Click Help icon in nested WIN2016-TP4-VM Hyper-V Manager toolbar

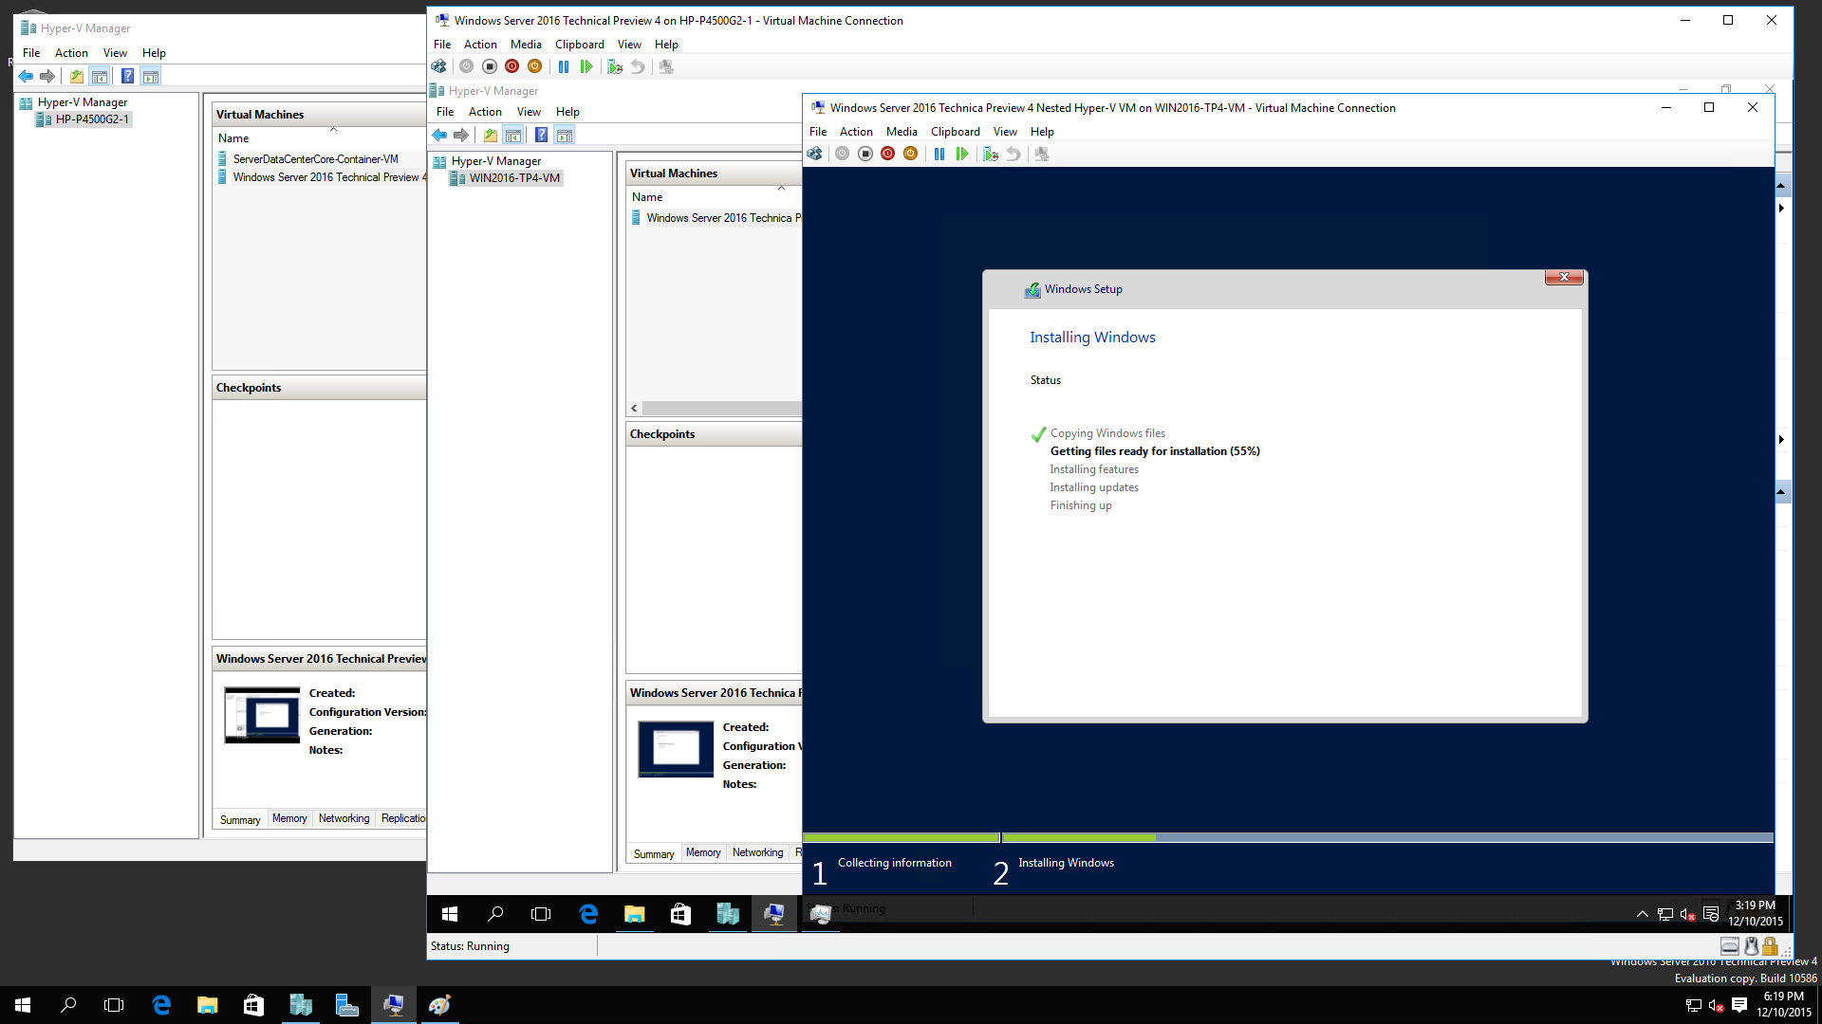pos(541,135)
